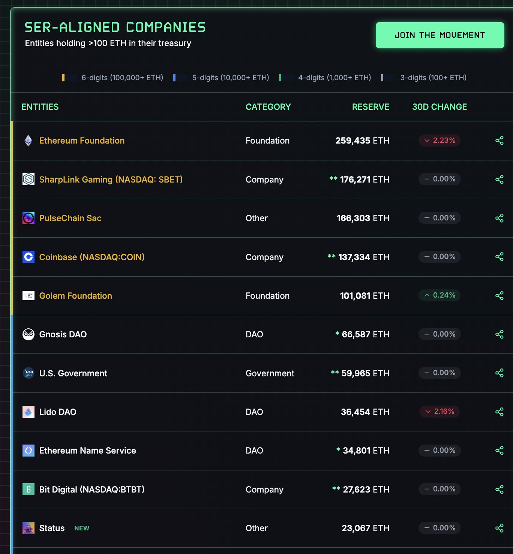Click the 6-digits (100,000+ ETH) legend label
The width and height of the screenshot is (513, 554).
[x=122, y=78]
